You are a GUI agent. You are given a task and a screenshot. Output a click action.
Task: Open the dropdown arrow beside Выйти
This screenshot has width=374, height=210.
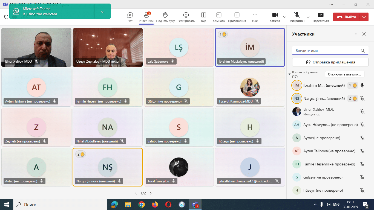coord(364,17)
